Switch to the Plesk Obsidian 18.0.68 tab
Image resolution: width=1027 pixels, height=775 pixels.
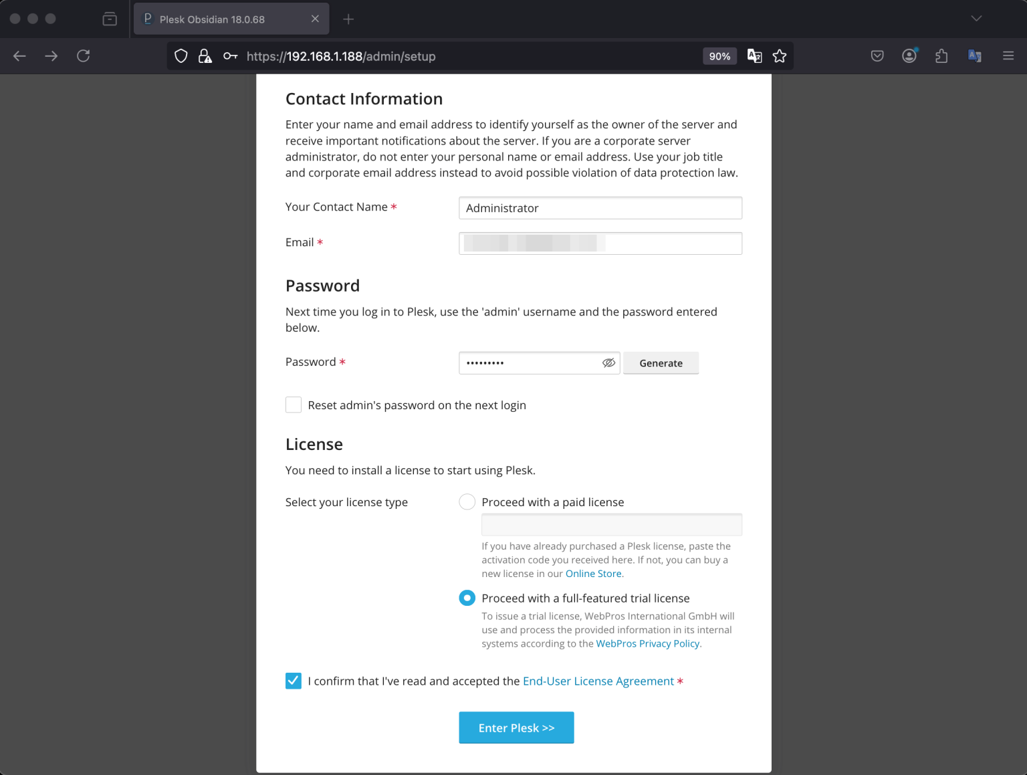pos(221,19)
